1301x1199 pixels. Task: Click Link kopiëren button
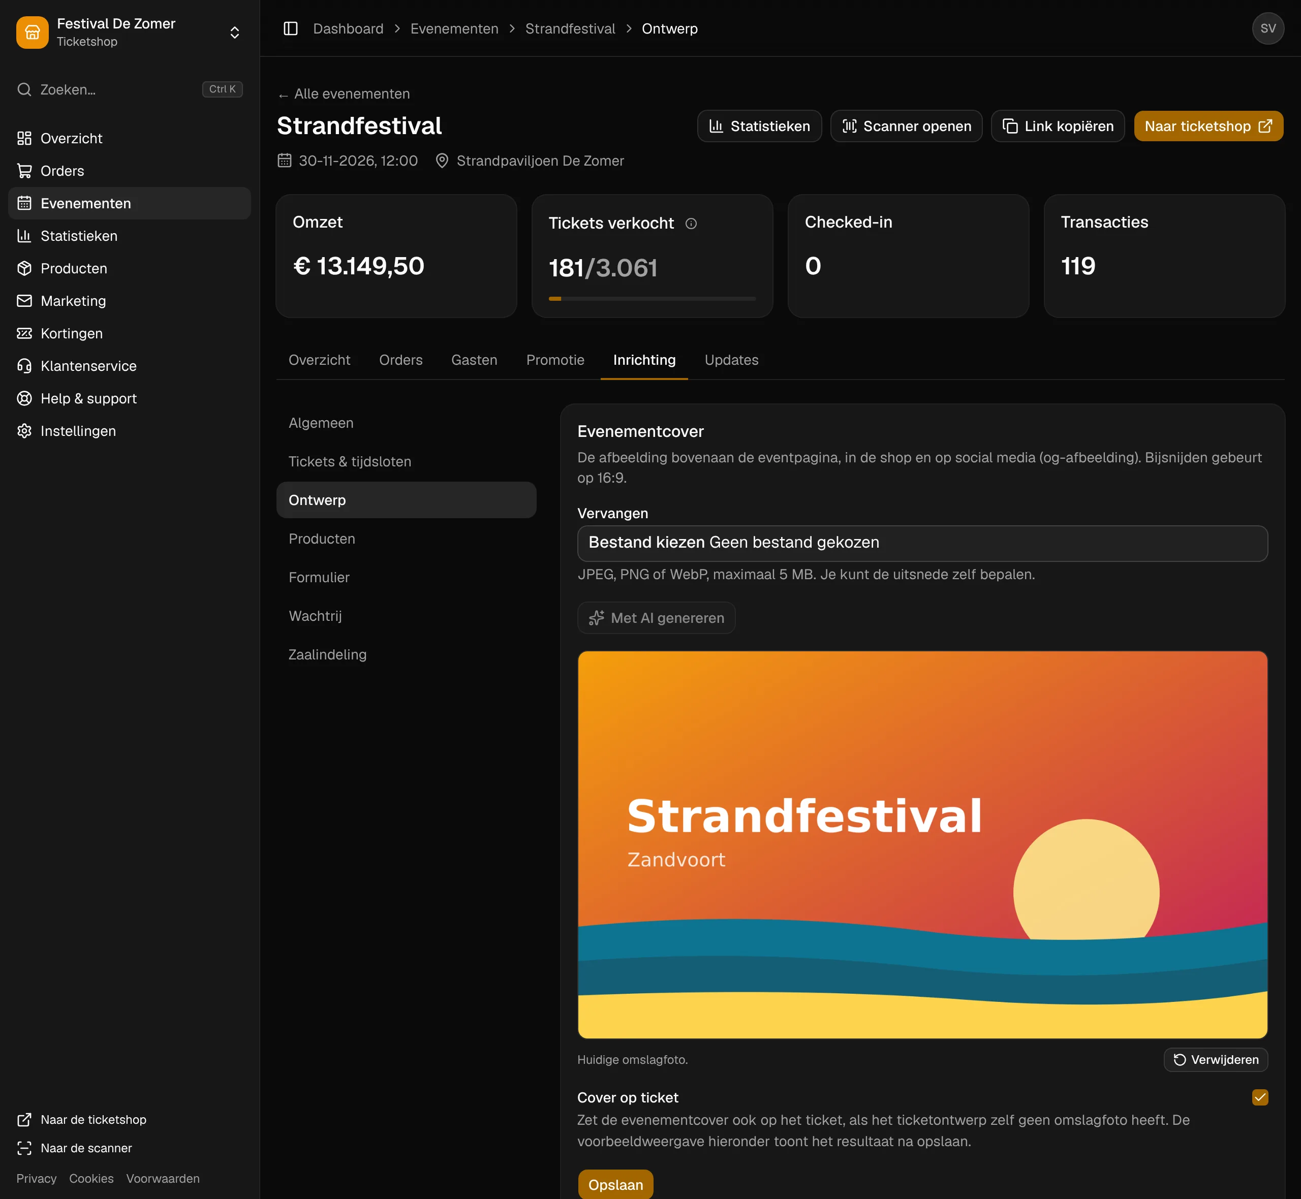click(x=1057, y=126)
